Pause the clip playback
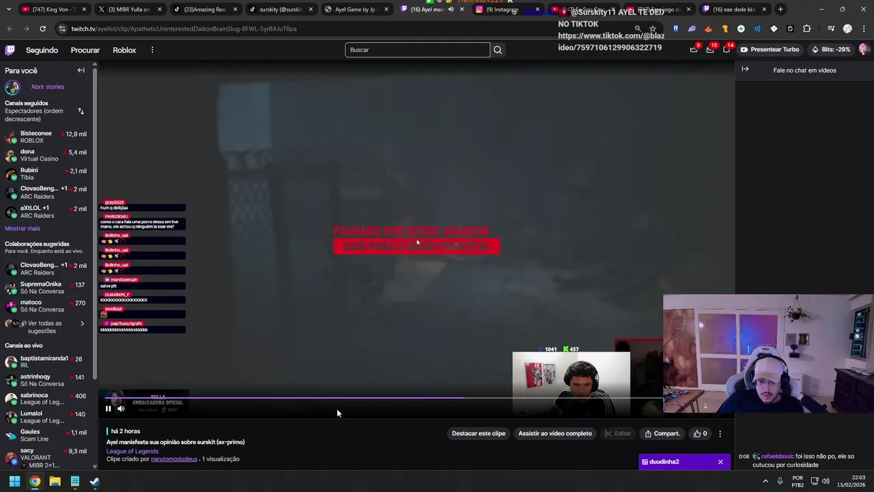 [108, 409]
